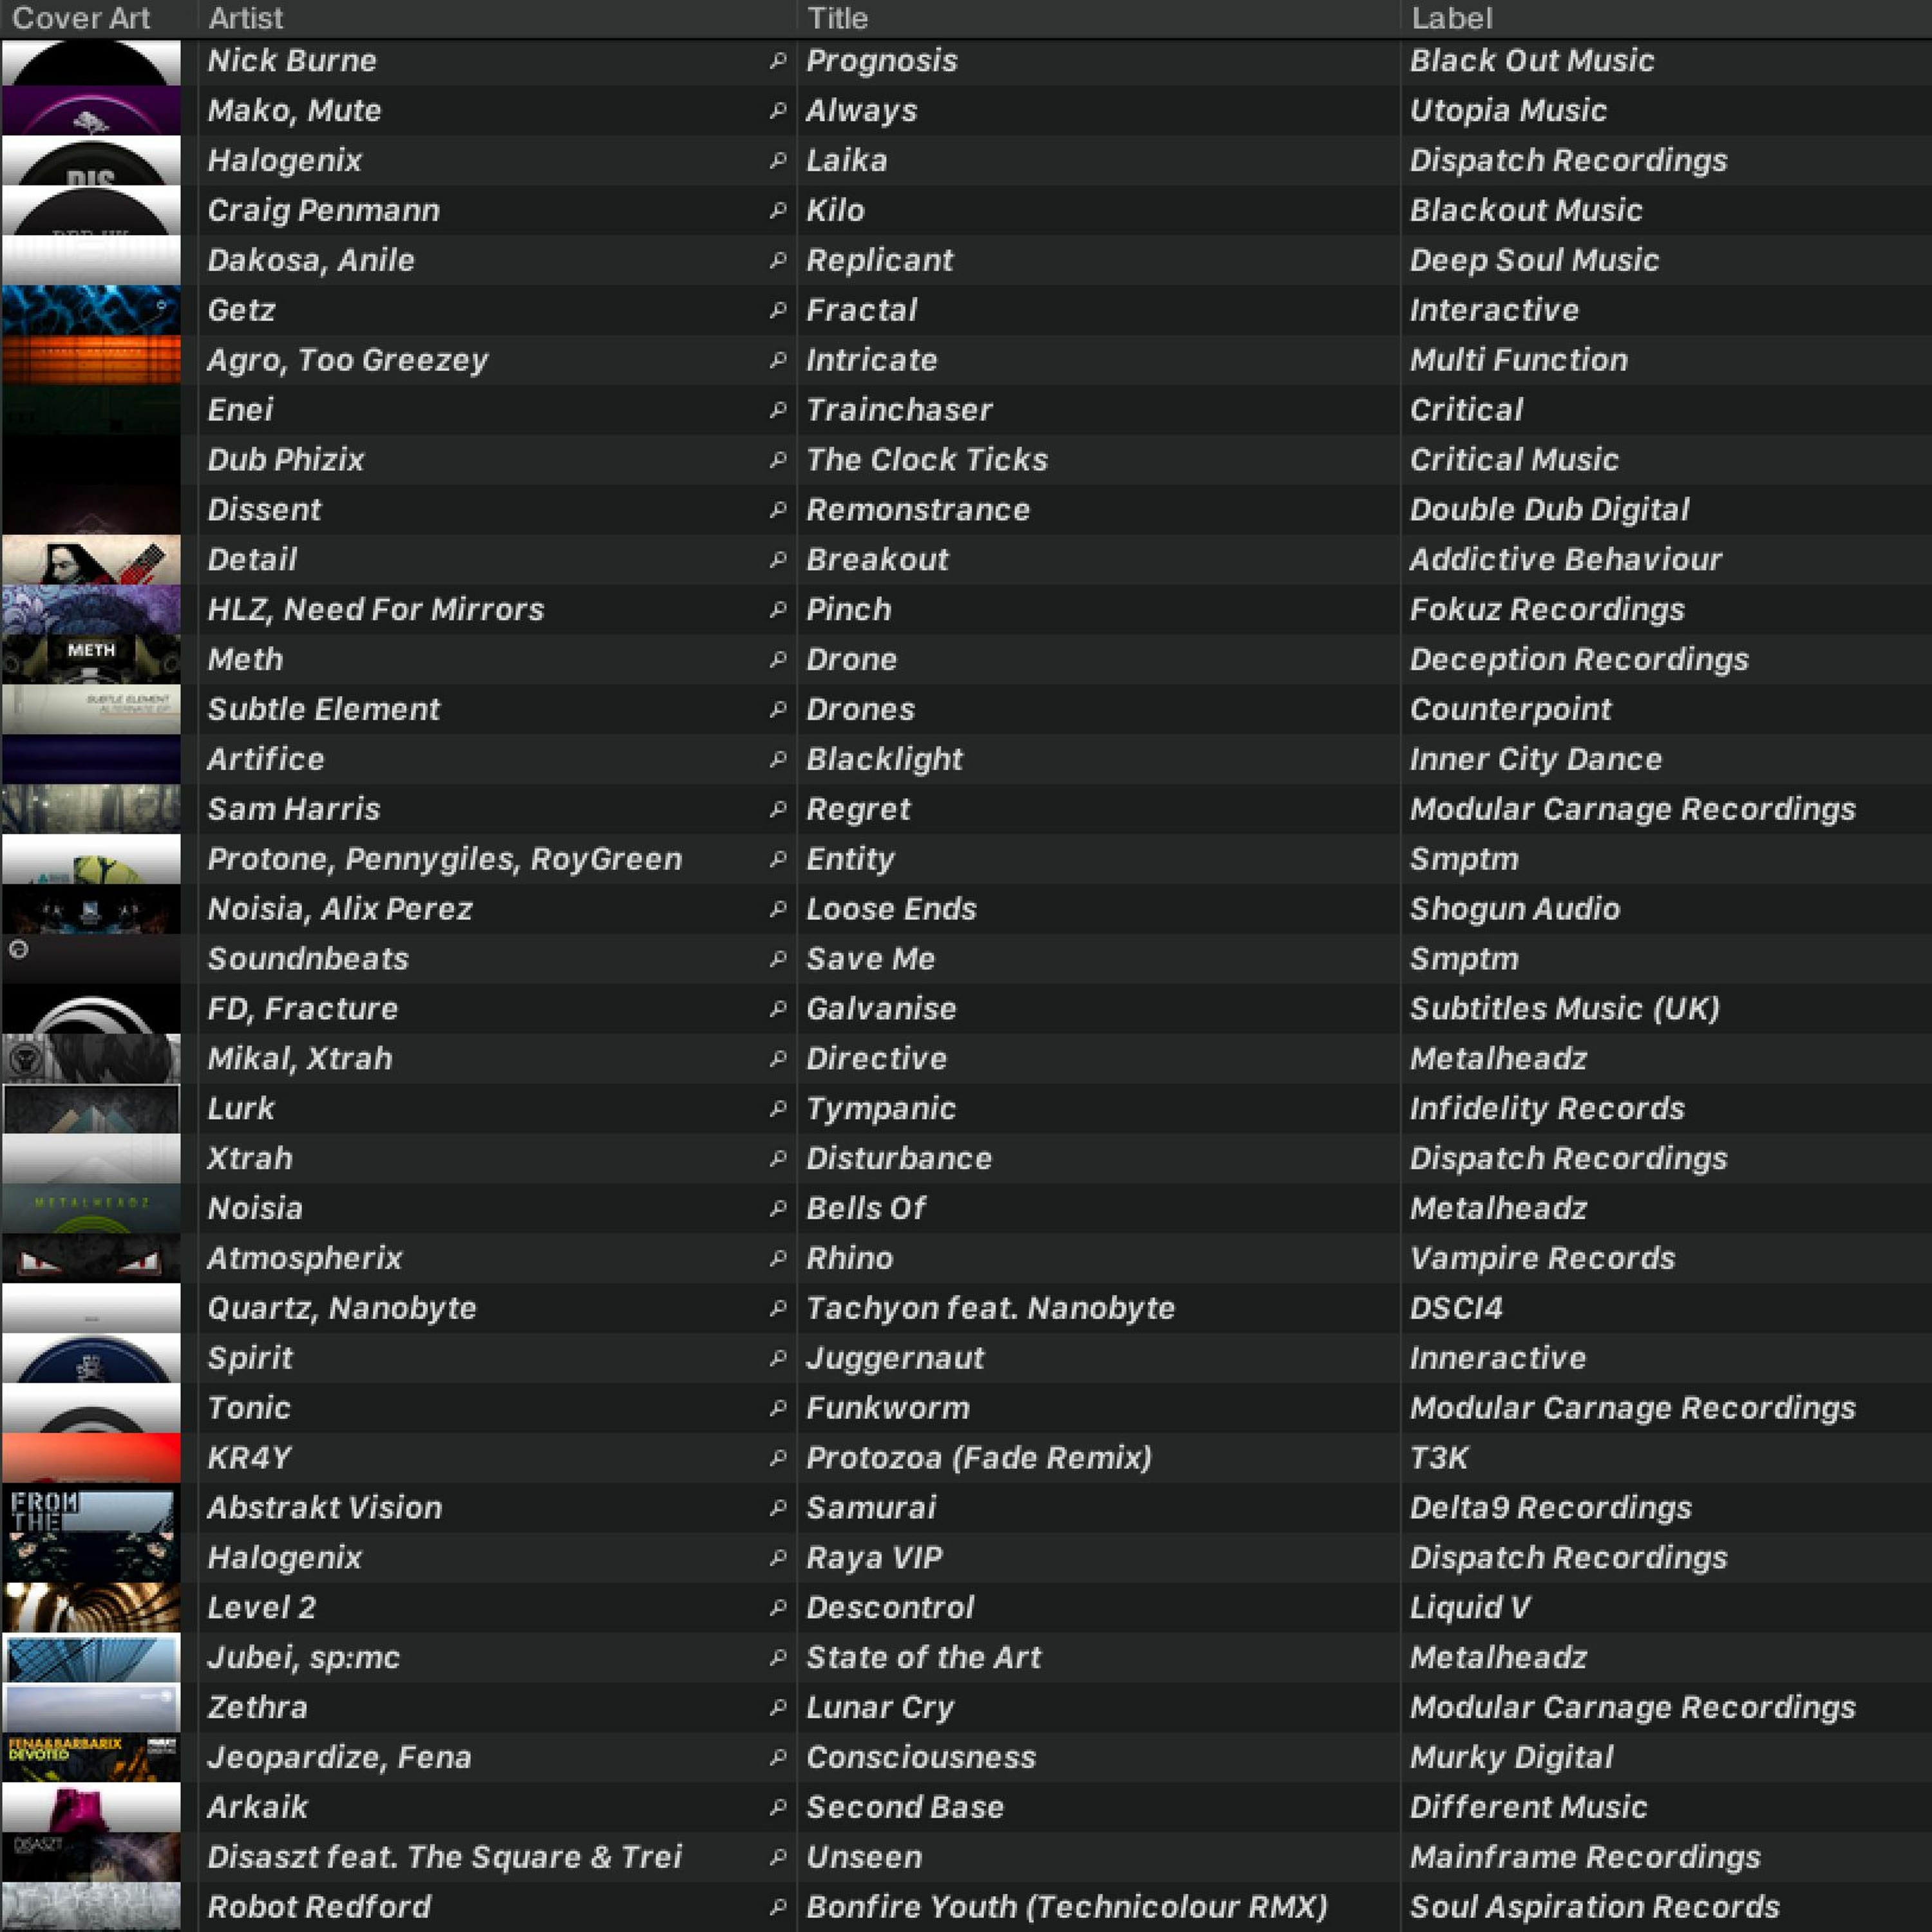Click search icon next to Abstrakt Vision

(x=777, y=1508)
